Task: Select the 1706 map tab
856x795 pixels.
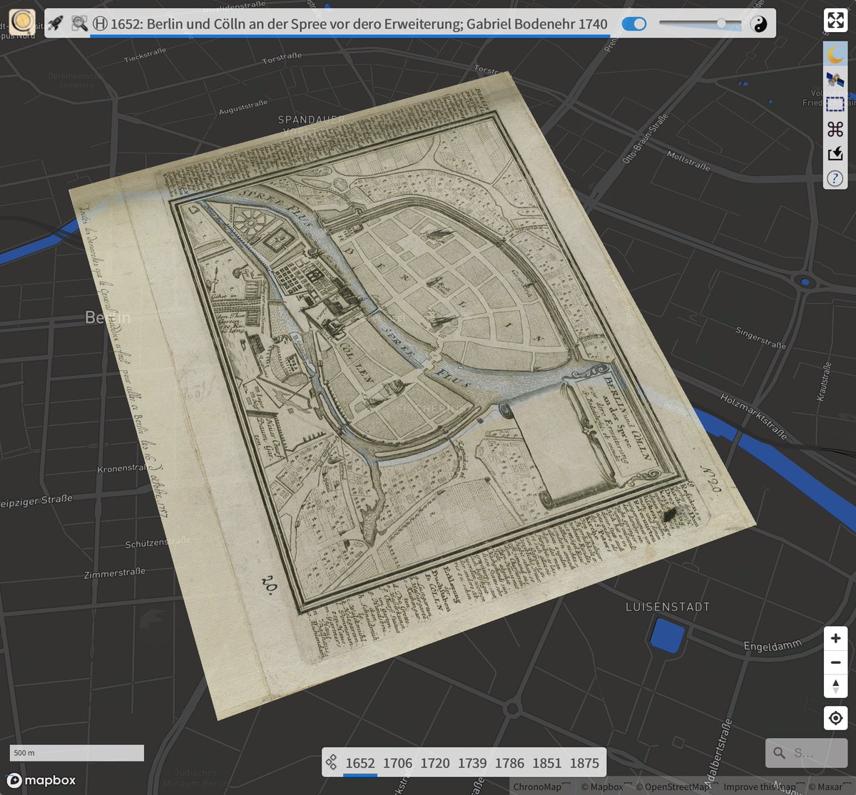Action: [397, 763]
